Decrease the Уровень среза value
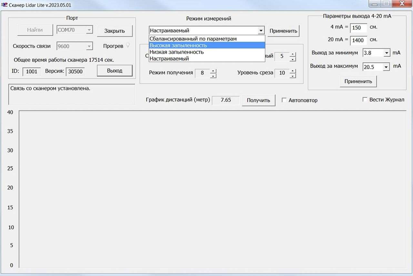The image size is (413, 276). tap(293, 76)
